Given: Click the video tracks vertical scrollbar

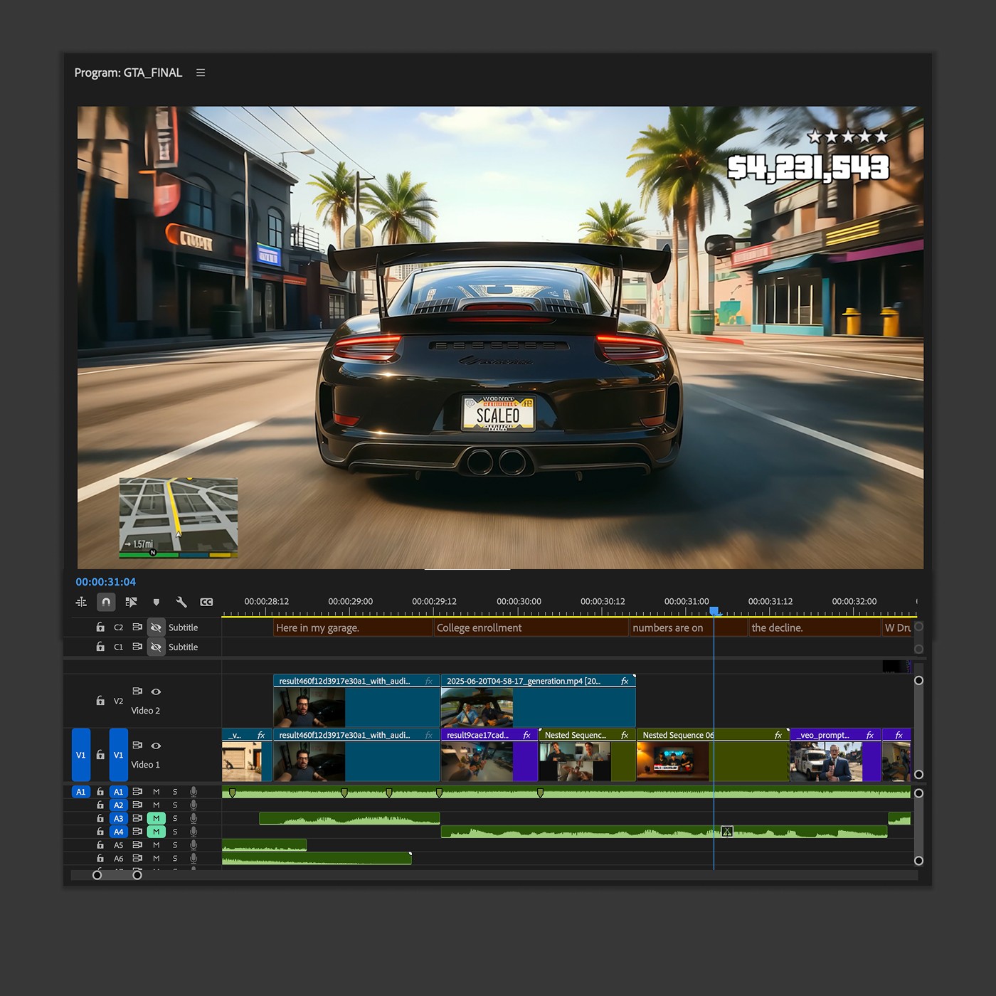Looking at the screenshot, I should pos(918,727).
